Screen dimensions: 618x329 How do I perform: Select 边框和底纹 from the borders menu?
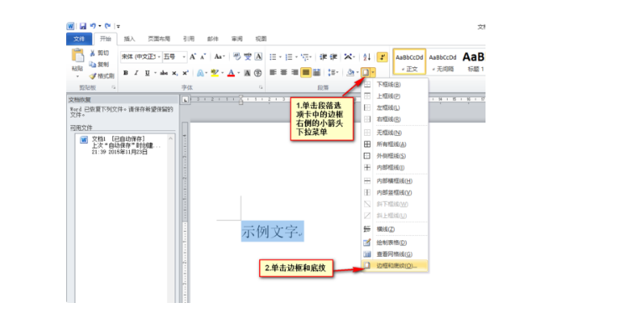395,266
